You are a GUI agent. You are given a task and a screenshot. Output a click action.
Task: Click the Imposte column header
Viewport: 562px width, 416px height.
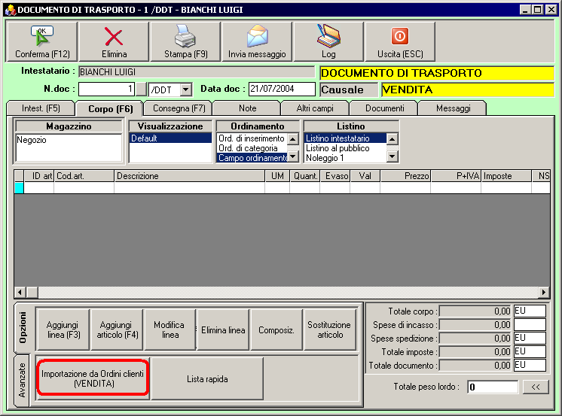click(x=506, y=176)
